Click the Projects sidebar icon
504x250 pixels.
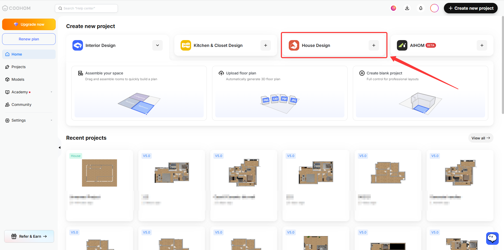click(x=7, y=67)
